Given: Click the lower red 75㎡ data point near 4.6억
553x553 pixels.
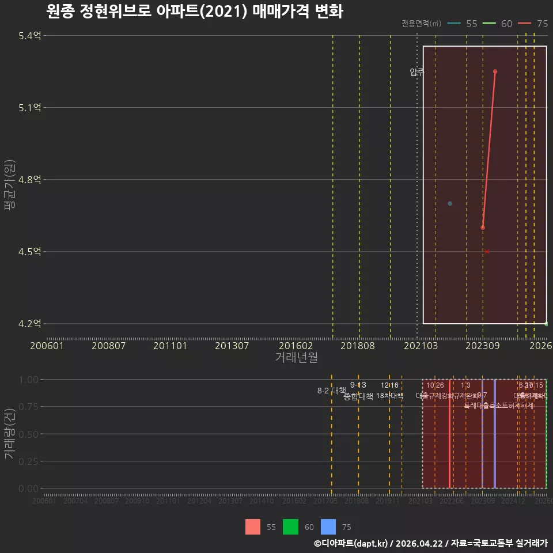Looking at the screenshot, I should [x=483, y=228].
